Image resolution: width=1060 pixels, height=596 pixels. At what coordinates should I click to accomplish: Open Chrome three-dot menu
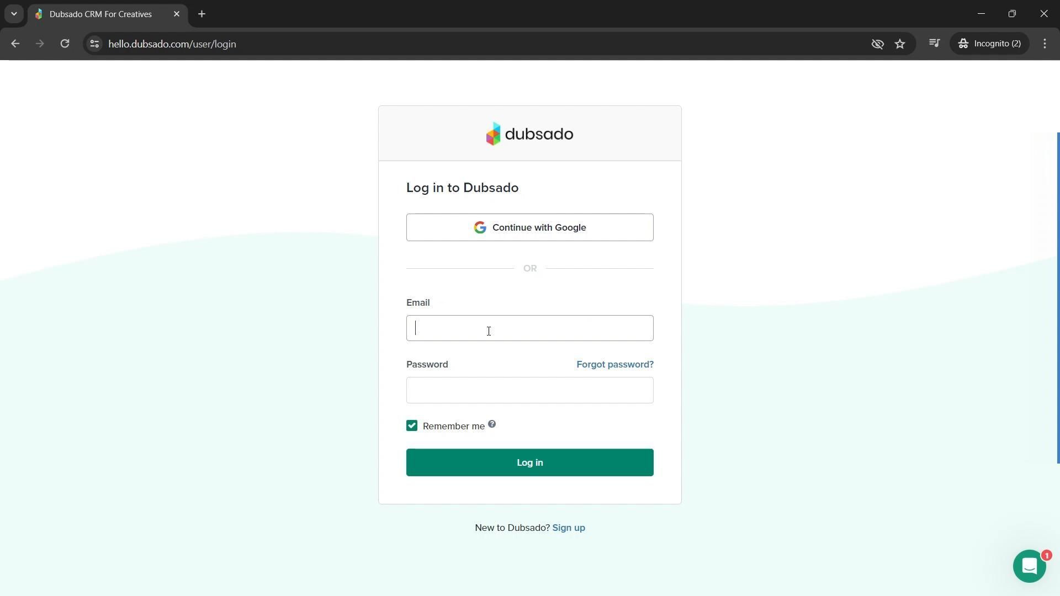point(1045,44)
